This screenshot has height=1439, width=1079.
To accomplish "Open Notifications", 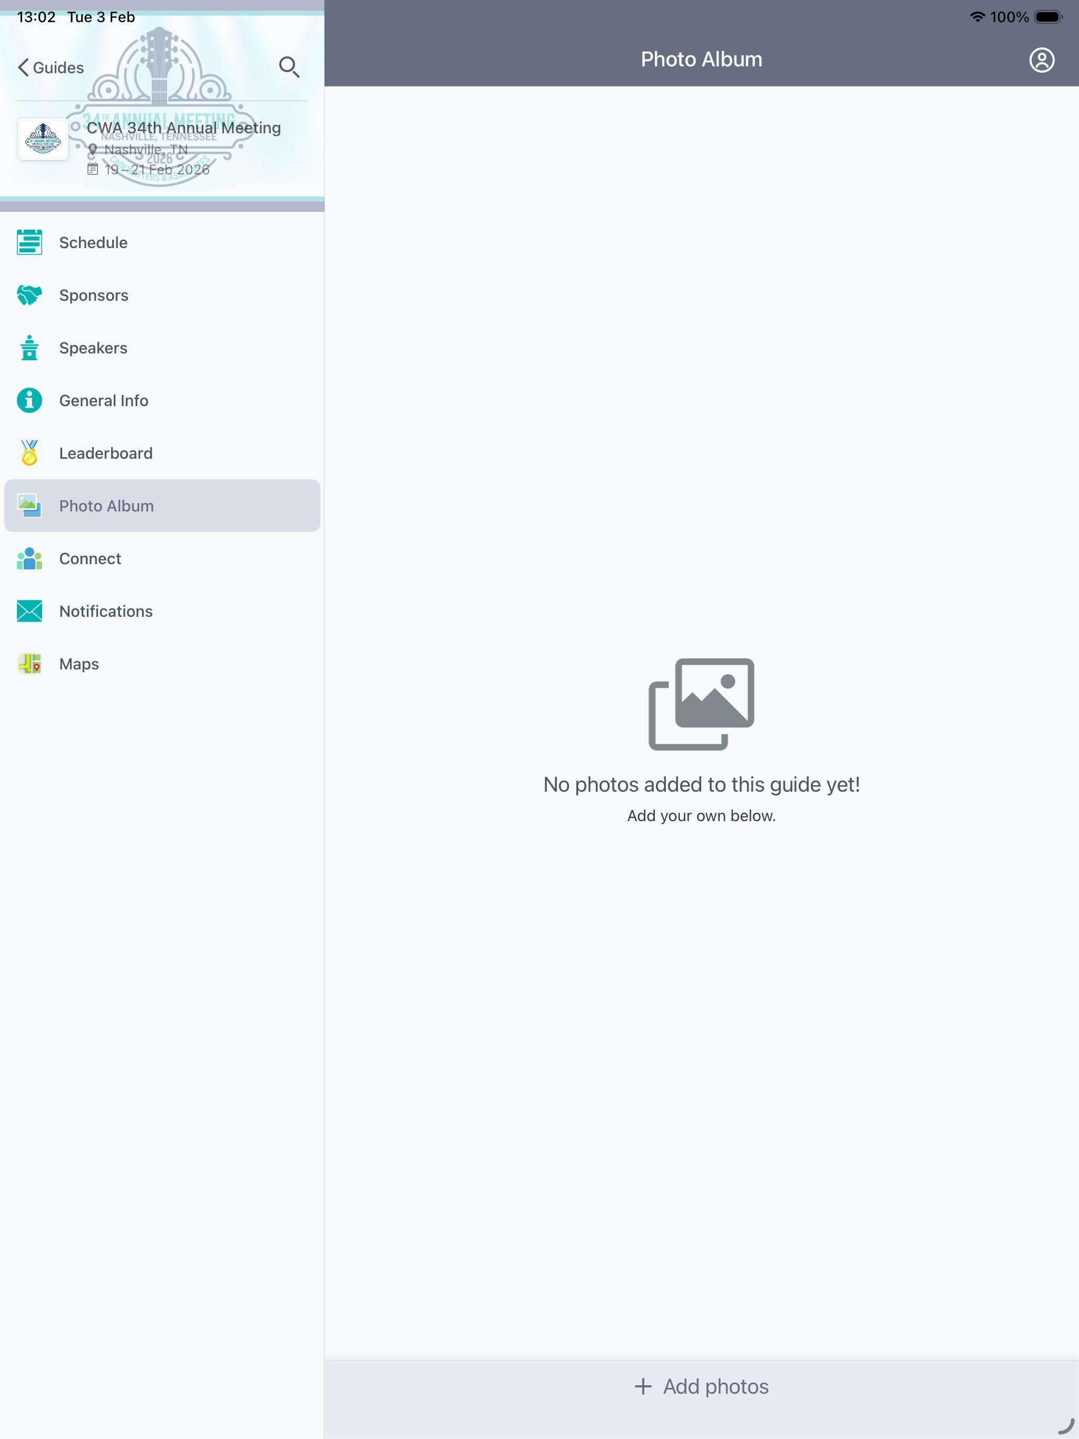I will (162, 612).
